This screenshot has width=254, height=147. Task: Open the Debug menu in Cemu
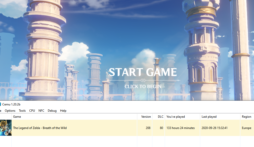pos(52,110)
